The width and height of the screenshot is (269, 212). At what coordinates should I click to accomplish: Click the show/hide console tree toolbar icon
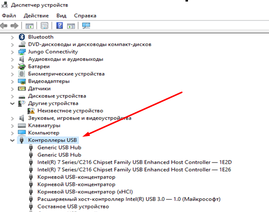(29, 26)
